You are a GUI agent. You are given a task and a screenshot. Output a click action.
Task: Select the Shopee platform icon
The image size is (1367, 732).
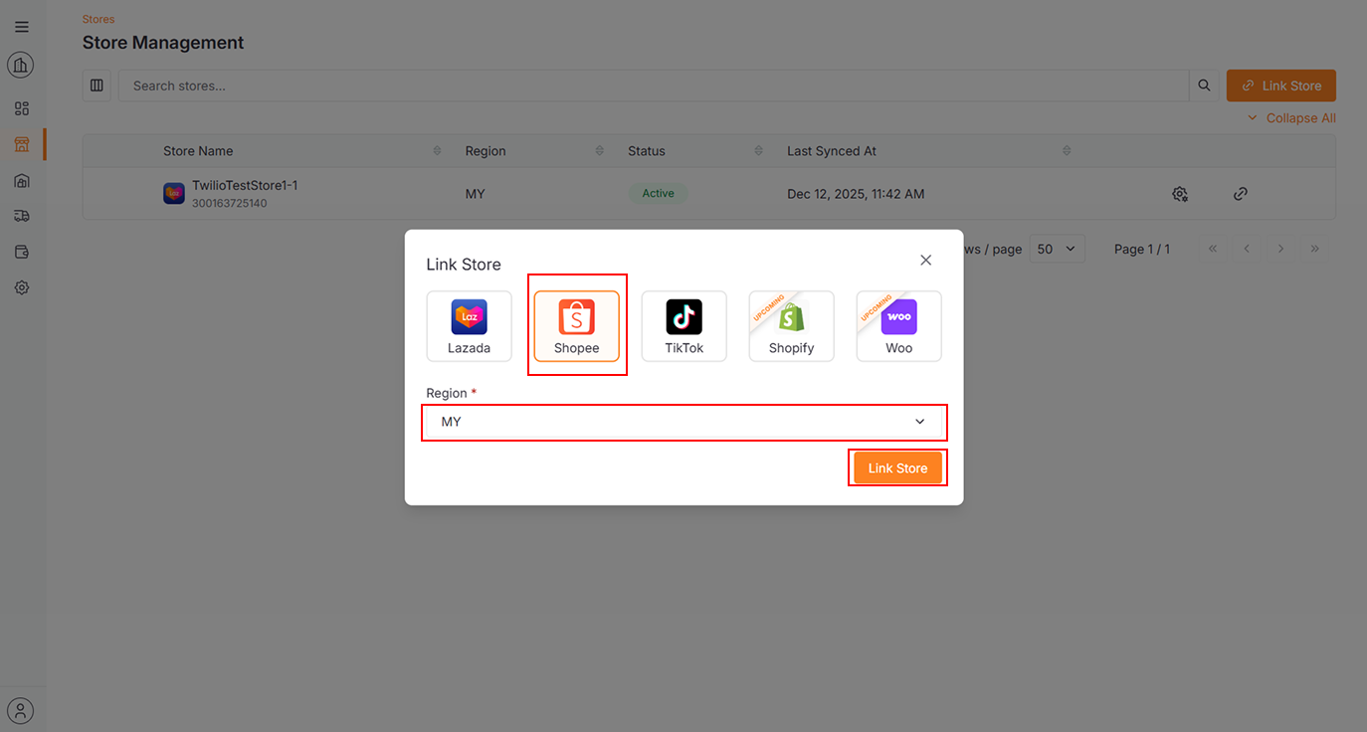pos(577,325)
